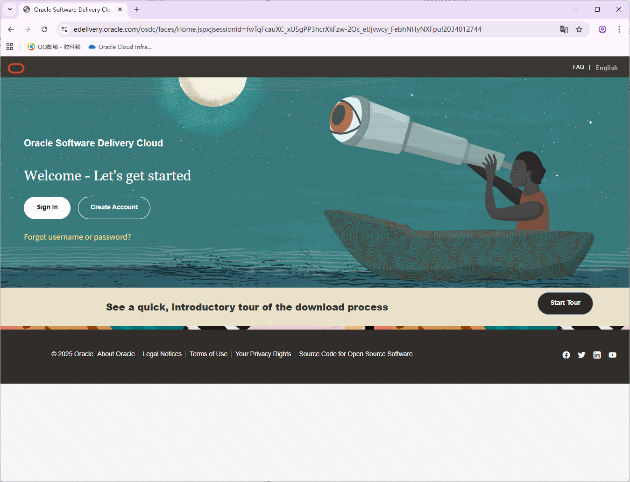Screen dimensions: 630x482
Task: View site information icon in address bar
Action: click(64, 29)
